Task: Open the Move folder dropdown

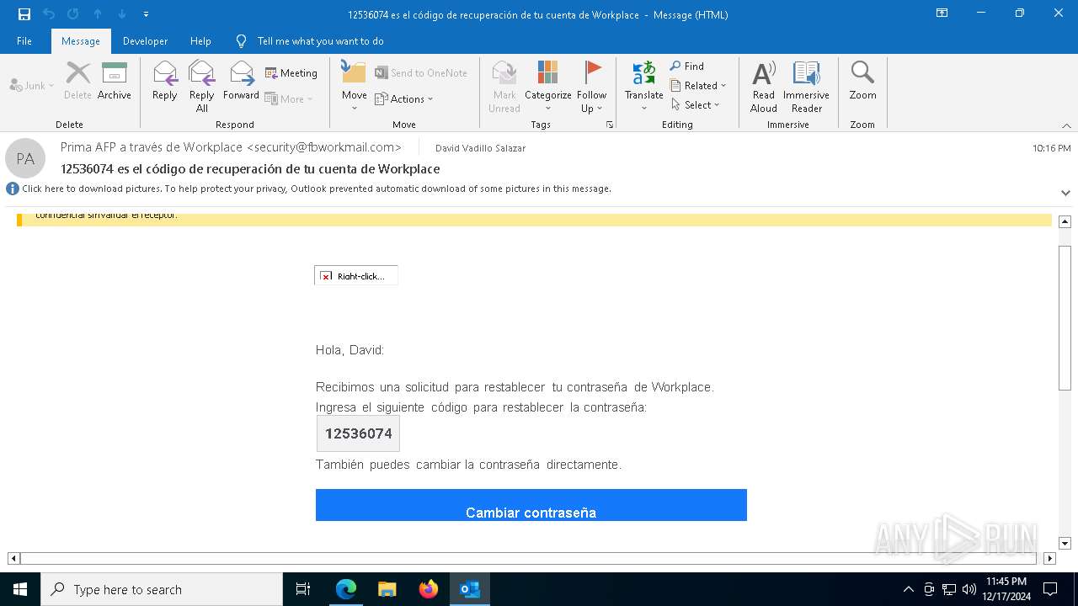Action: (355, 86)
